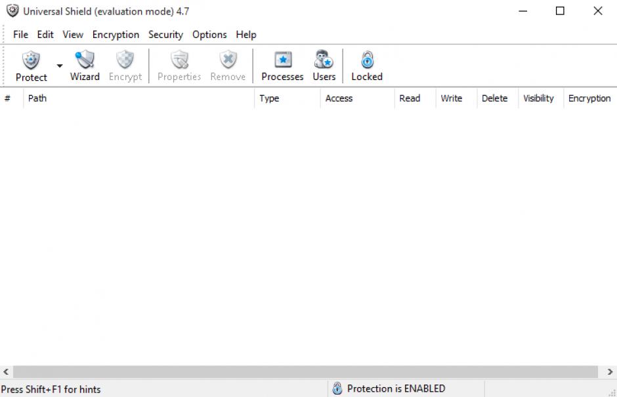617x397 pixels.
Task: Sort by the Read column header
Action: [415, 98]
